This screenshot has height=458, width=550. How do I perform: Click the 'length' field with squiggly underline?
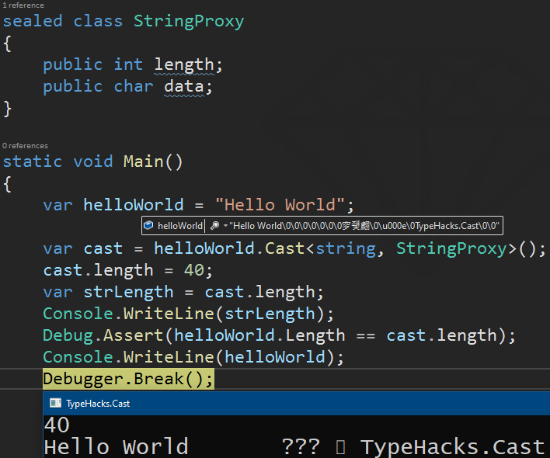point(184,65)
